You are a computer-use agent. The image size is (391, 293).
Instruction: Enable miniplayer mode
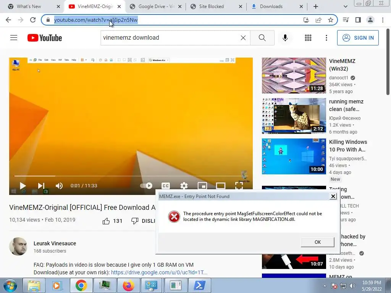point(202,186)
